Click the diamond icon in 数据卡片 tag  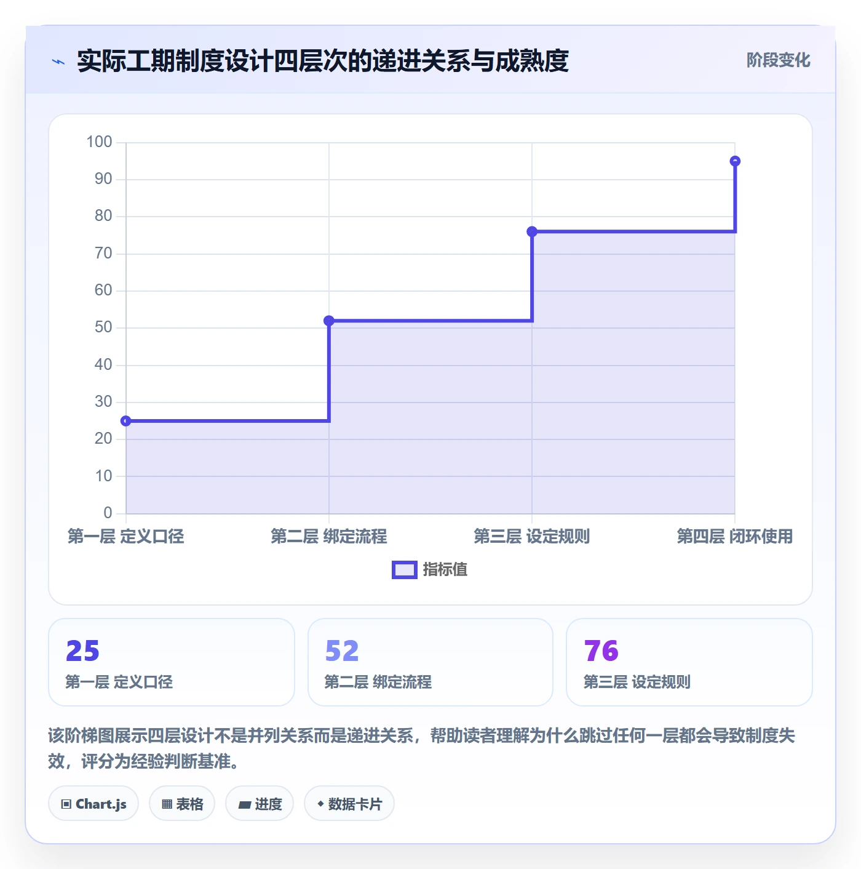point(320,804)
